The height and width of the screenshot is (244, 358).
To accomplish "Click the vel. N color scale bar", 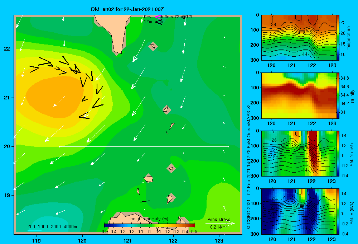I will pos(338,153).
